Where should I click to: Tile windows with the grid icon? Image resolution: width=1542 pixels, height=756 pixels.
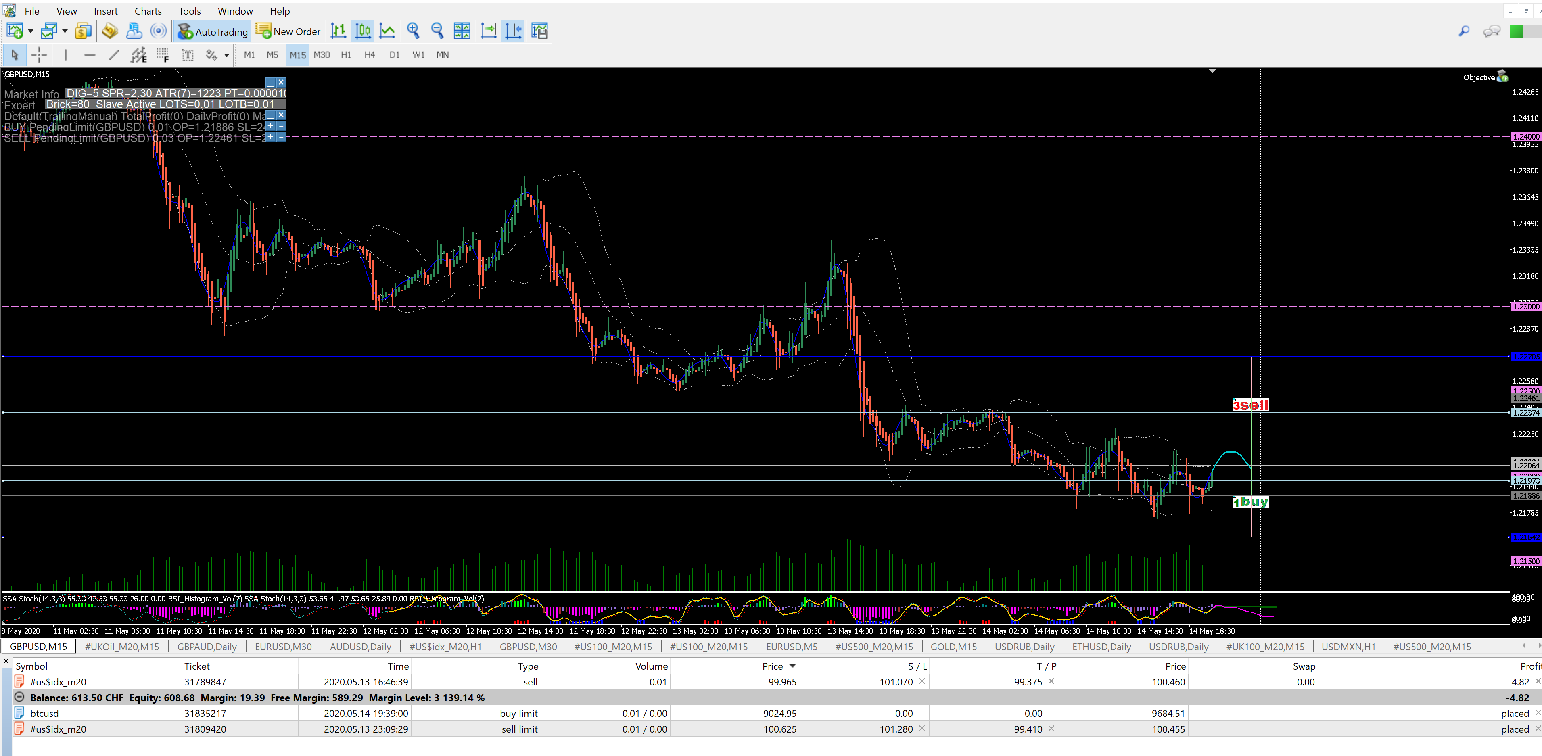pos(462,31)
